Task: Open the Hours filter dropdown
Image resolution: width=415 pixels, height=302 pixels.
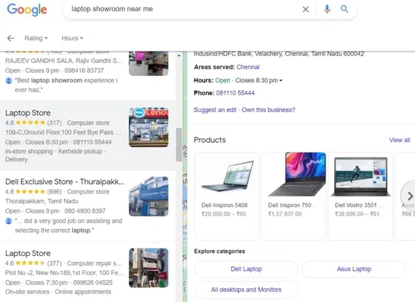Action: (72, 38)
